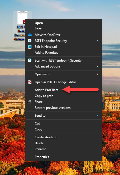
Task: Choose Rename from the context menu
Action: point(63,149)
